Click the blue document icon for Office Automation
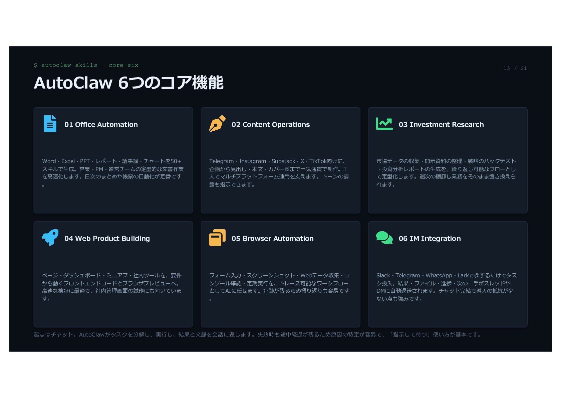 pos(50,124)
